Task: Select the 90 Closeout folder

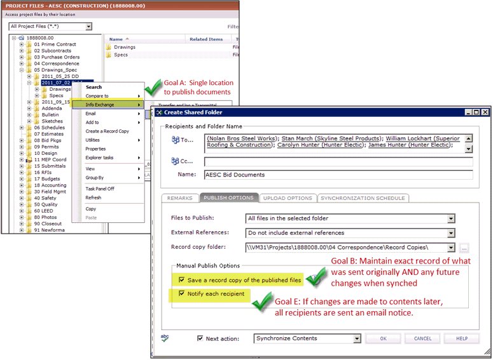Action: 48,223
